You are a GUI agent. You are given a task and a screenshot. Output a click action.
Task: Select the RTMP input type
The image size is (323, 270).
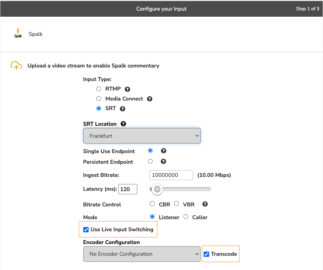point(99,89)
